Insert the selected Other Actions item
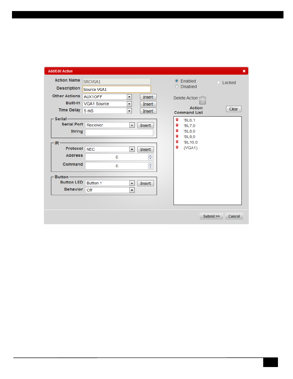The width and height of the screenshot is (293, 379). coord(148,97)
